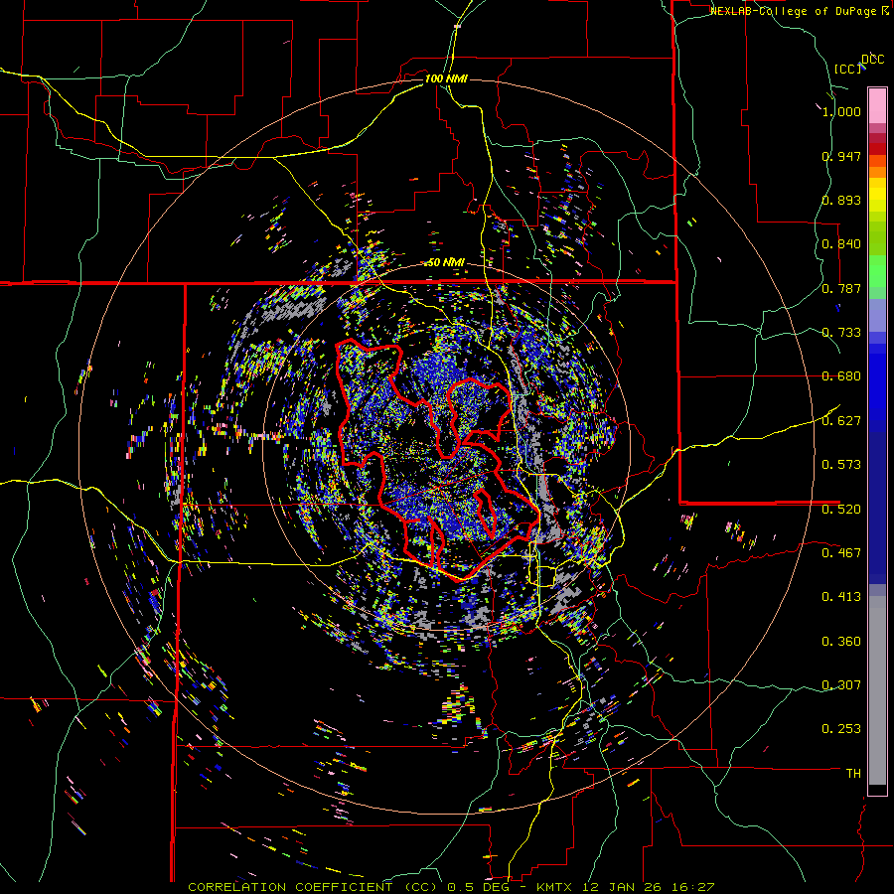Select the 0.627 legend value
The height and width of the screenshot is (894, 894).
coord(841,421)
